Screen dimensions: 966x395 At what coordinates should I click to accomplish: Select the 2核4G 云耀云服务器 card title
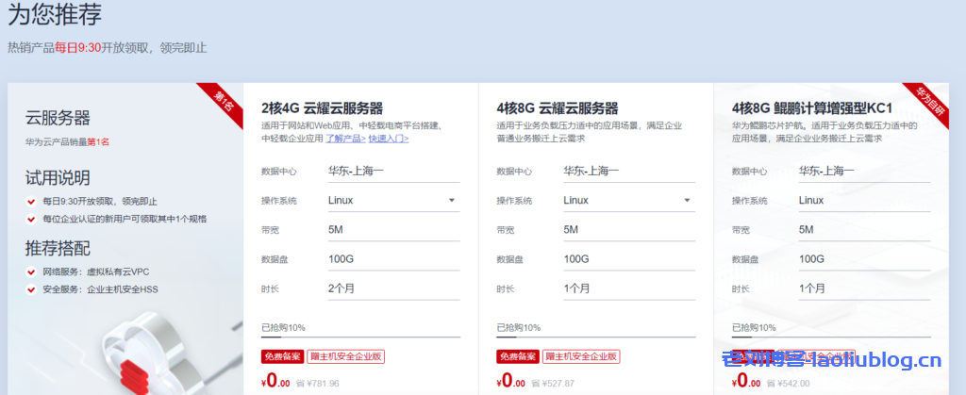click(322, 108)
